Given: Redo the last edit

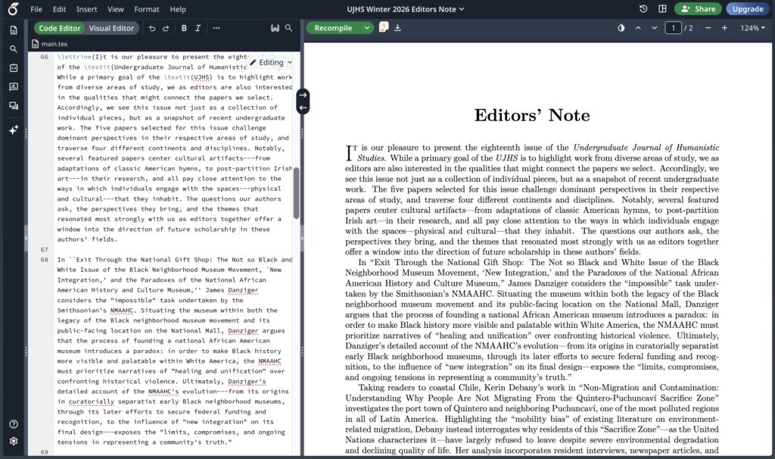Looking at the screenshot, I should coord(166,28).
